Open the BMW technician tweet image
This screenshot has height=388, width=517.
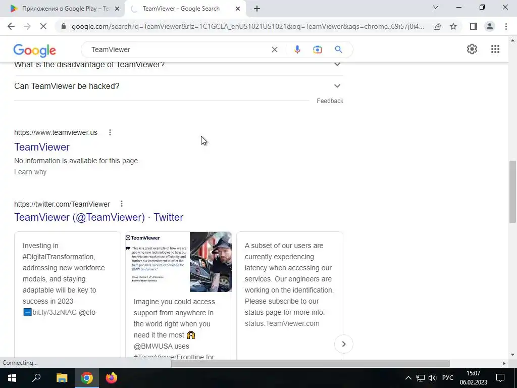[x=178, y=262]
